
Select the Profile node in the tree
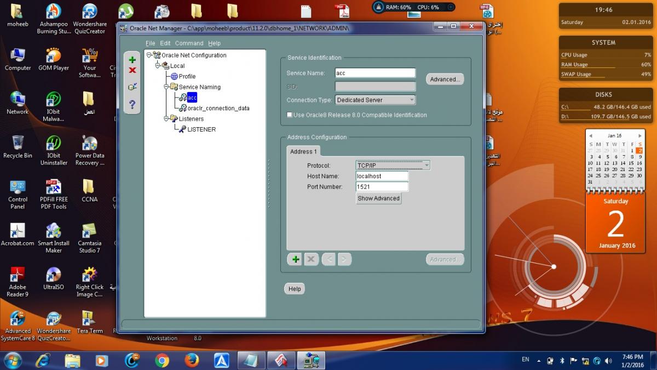click(x=187, y=76)
